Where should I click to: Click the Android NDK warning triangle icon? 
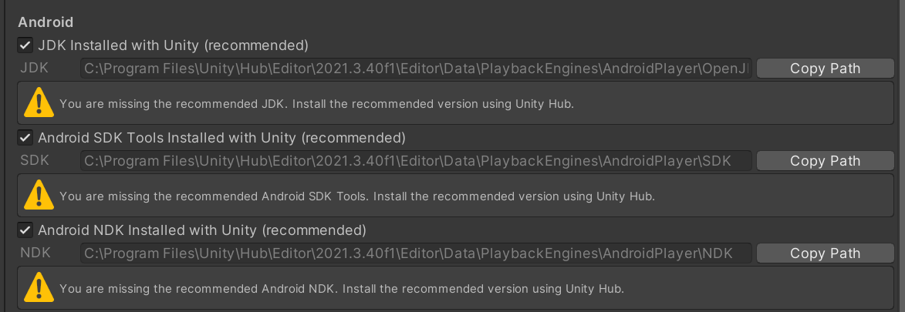point(38,287)
